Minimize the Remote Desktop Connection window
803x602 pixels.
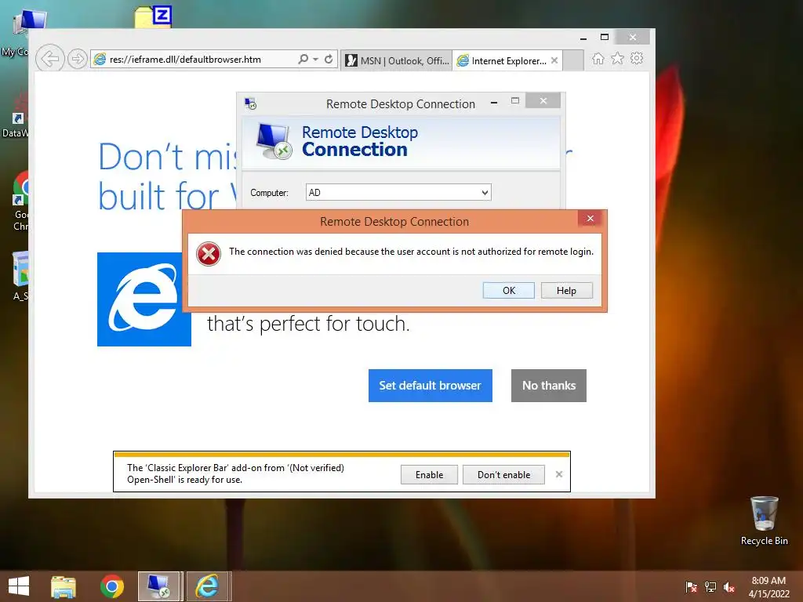pos(494,103)
